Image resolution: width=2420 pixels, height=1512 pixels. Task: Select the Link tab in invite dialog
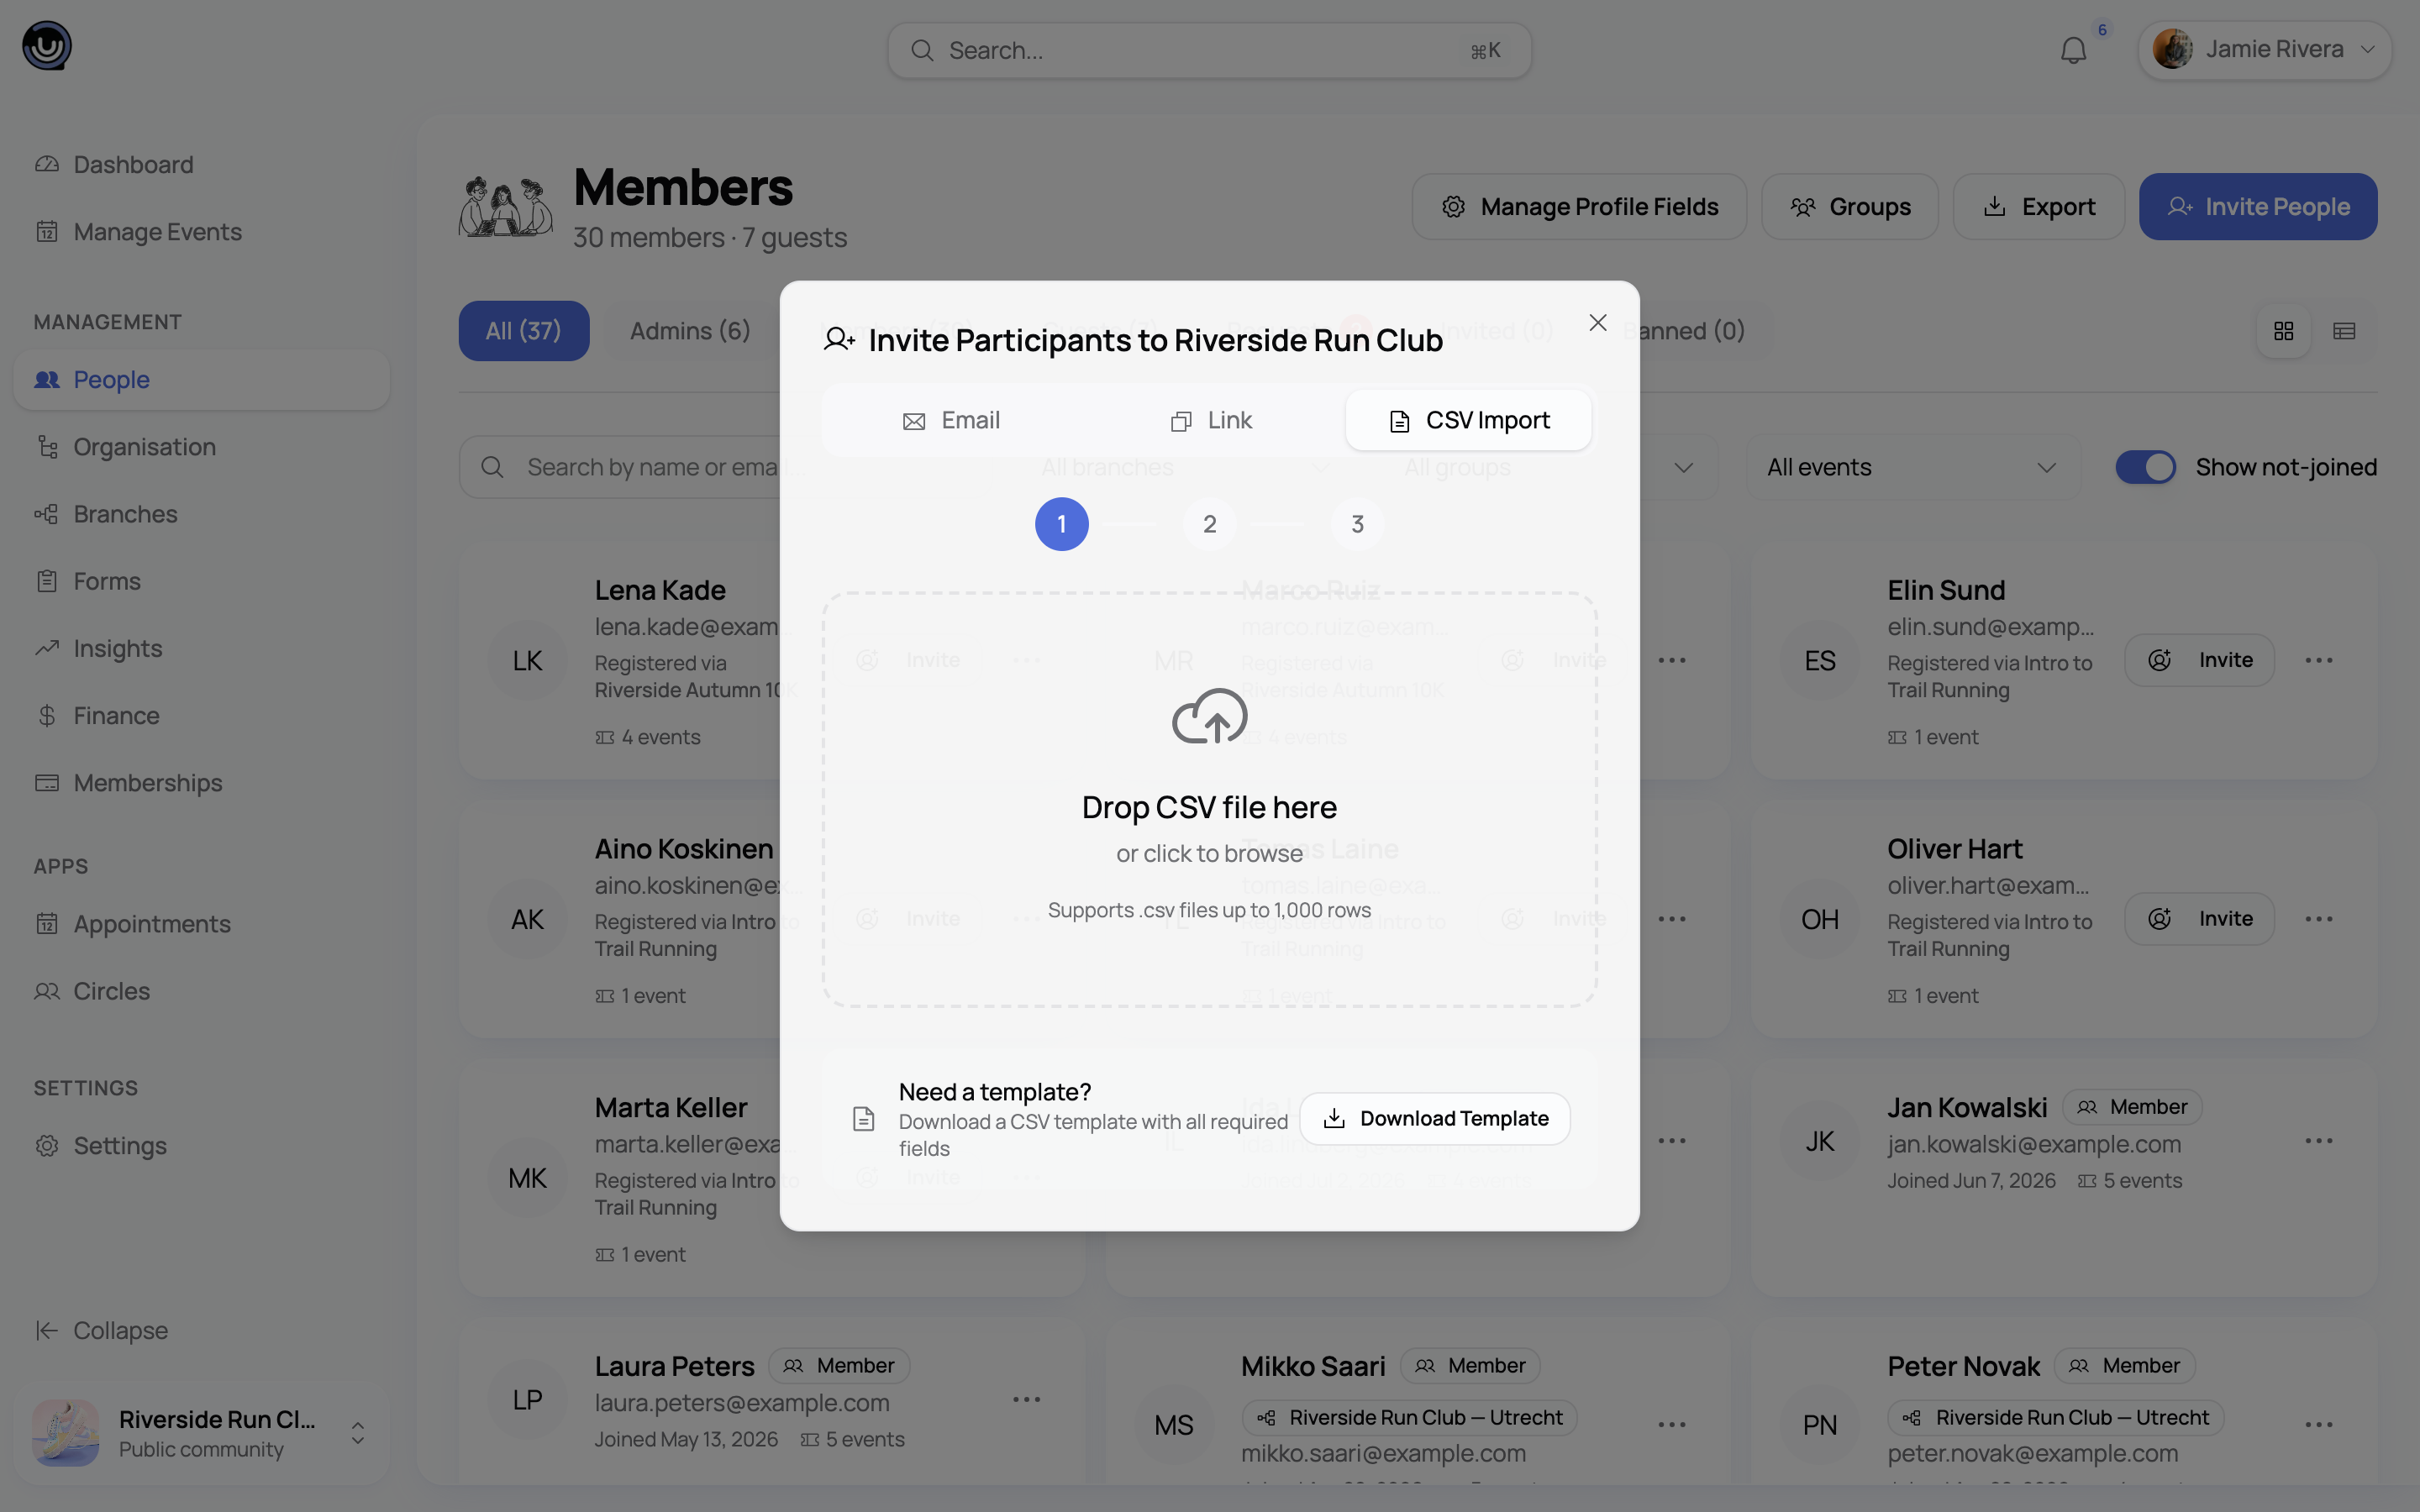(x=1210, y=421)
